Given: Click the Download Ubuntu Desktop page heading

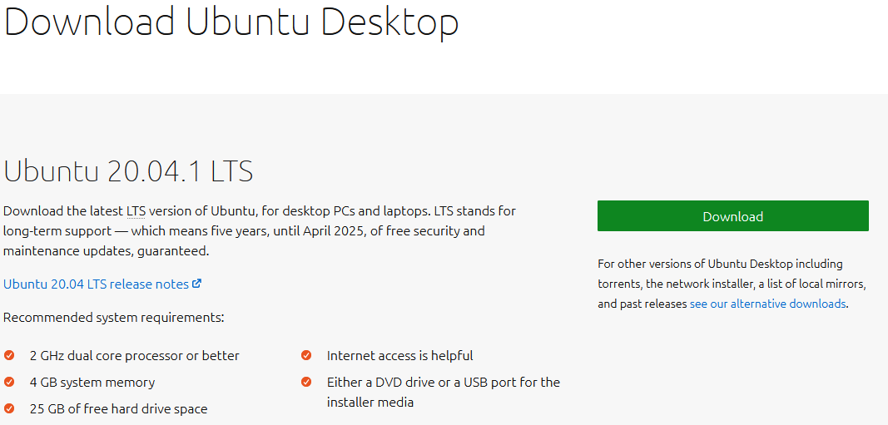Looking at the screenshot, I should point(231,22).
